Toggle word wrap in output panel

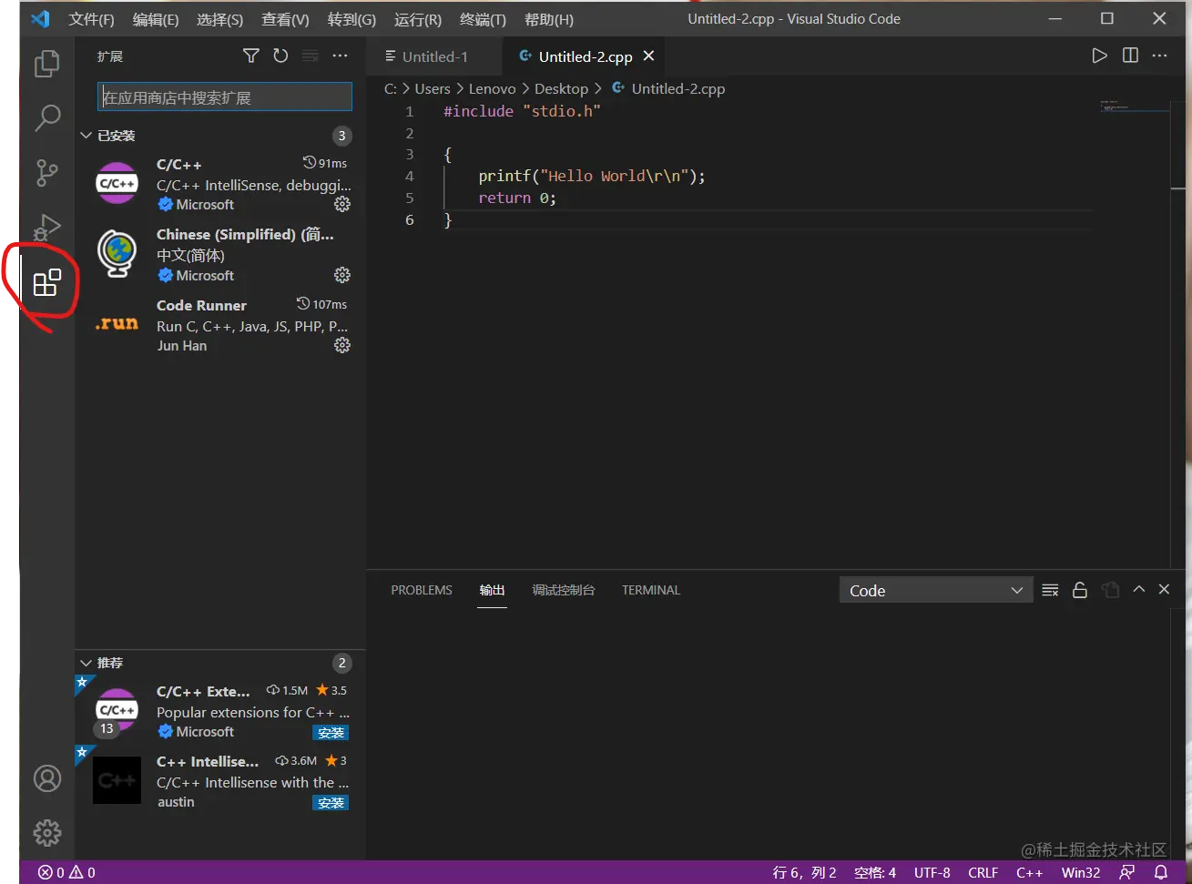click(x=1050, y=590)
